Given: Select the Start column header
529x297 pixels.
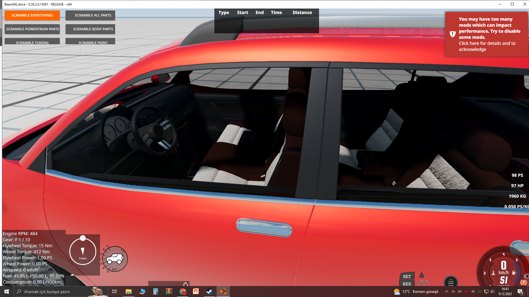Looking at the screenshot, I should coord(242,12).
